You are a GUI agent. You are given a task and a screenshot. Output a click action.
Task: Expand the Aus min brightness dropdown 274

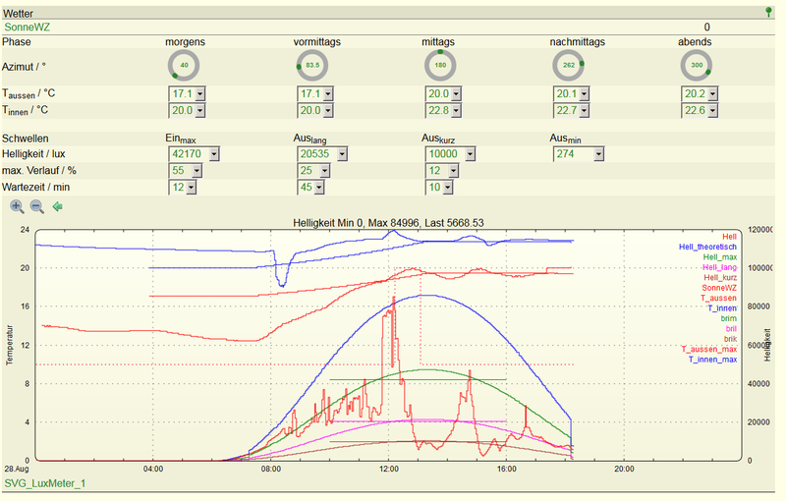pyautogui.click(x=579, y=154)
